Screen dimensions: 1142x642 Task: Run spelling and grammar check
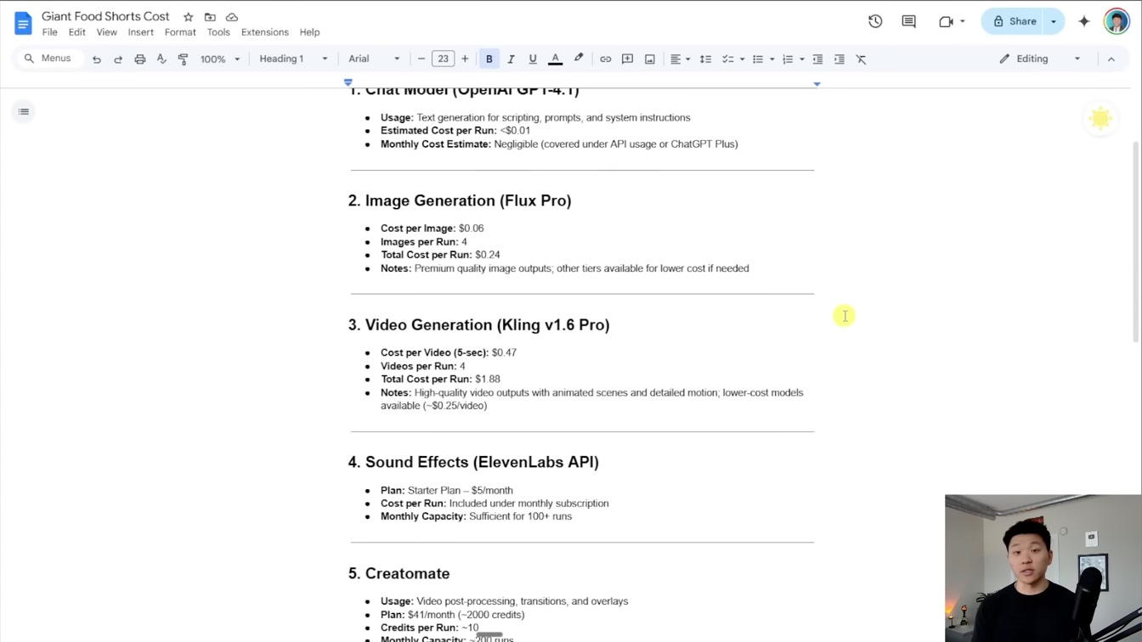pos(161,59)
